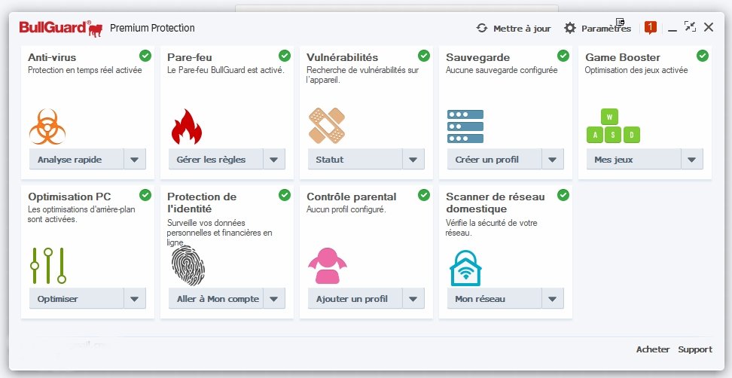Click the Game Booster card title
The height and width of the screenshot is (378, 732).
pyautogui.click(x=622, y=57)
